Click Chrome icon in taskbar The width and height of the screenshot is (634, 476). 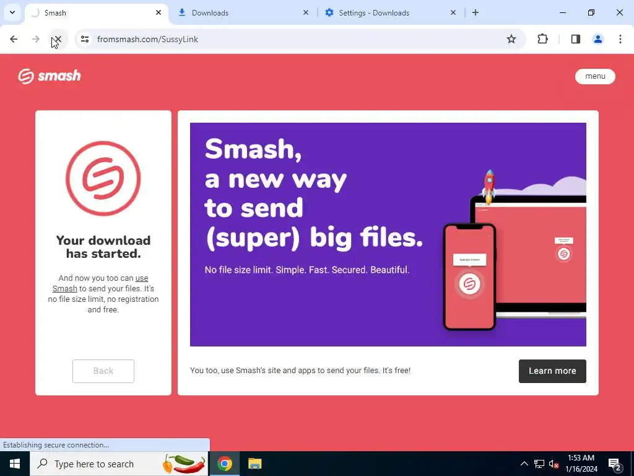coord(224,464)
